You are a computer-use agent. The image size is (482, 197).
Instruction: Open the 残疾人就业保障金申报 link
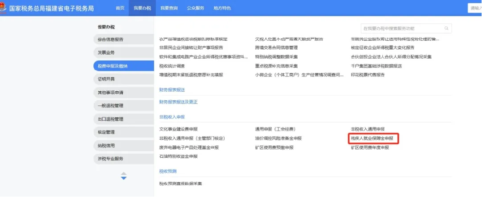click(x=374, y=138)
